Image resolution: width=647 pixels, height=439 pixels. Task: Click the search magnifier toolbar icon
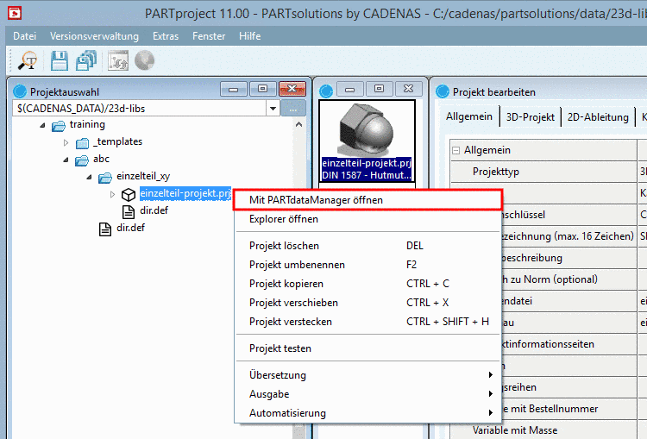point(28,61)
